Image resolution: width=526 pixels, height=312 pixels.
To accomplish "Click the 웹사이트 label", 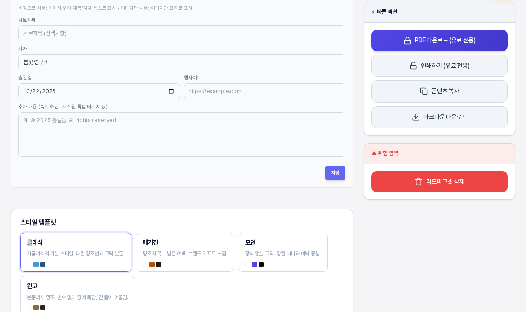I will (x=192, y=78).
